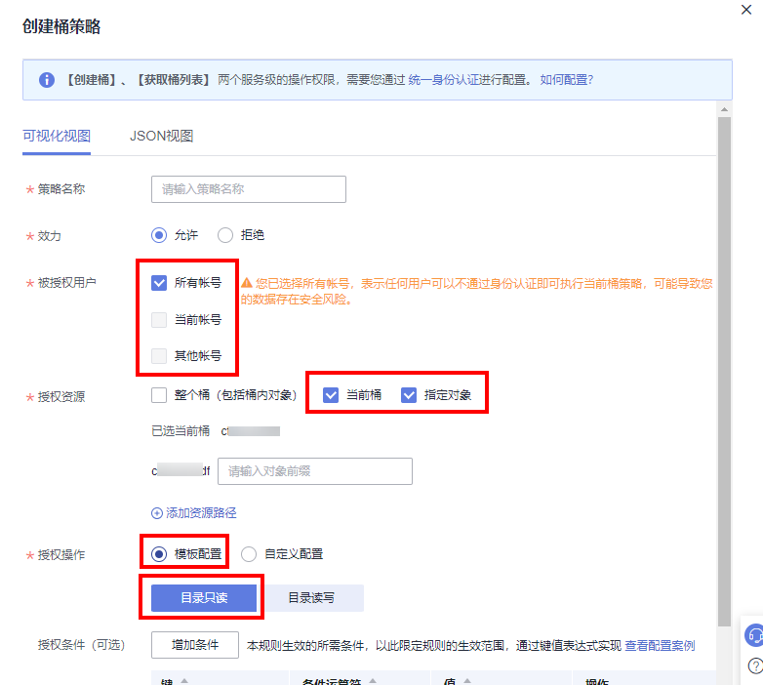Image resolution: width=763 pixels, height=685 pixels.
Task: Click the orange warning triangle icon
Action: (247, 283)
